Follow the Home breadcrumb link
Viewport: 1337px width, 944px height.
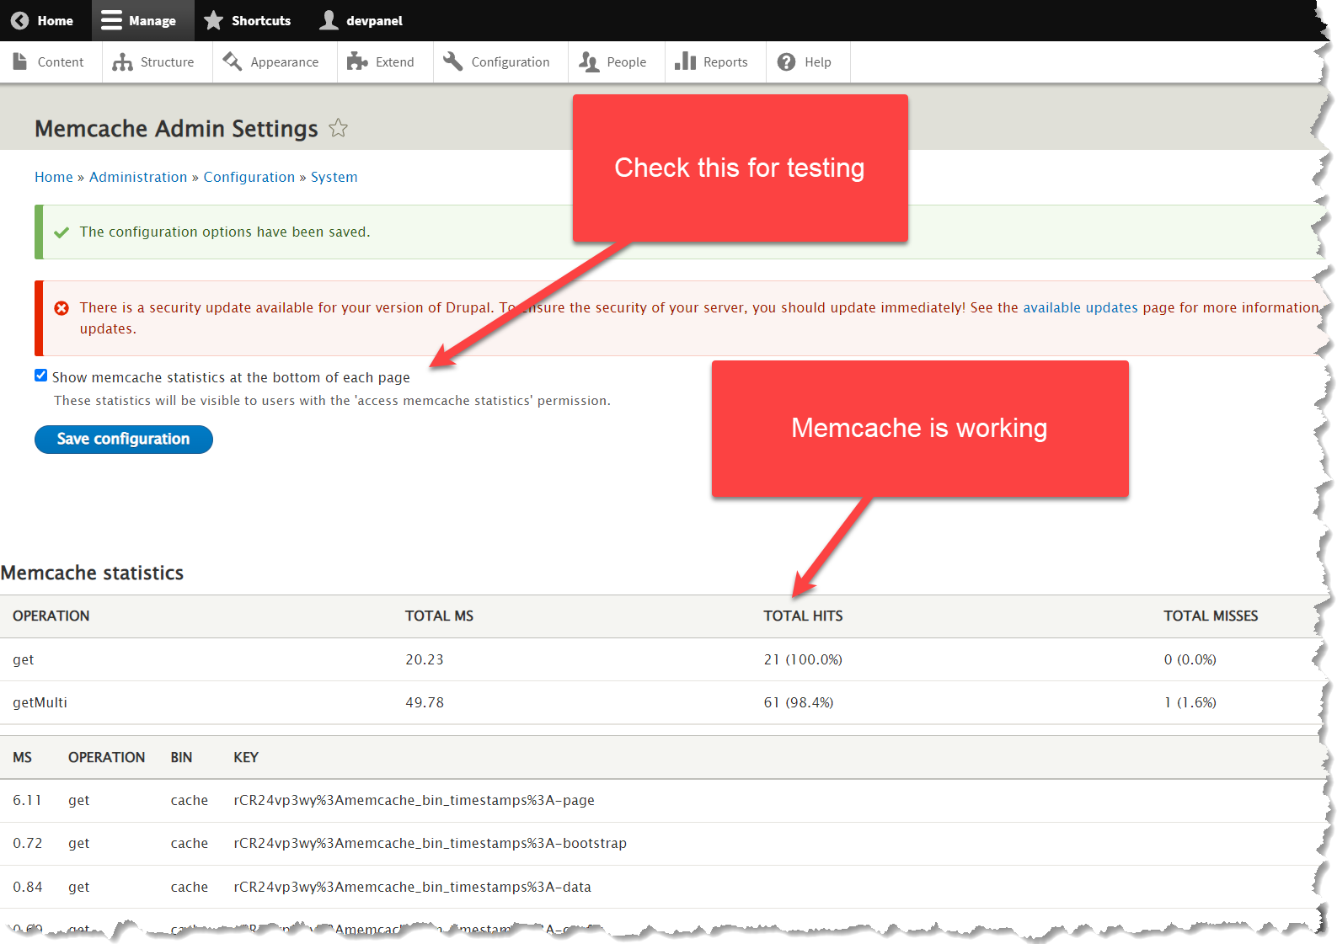[54, 177]
